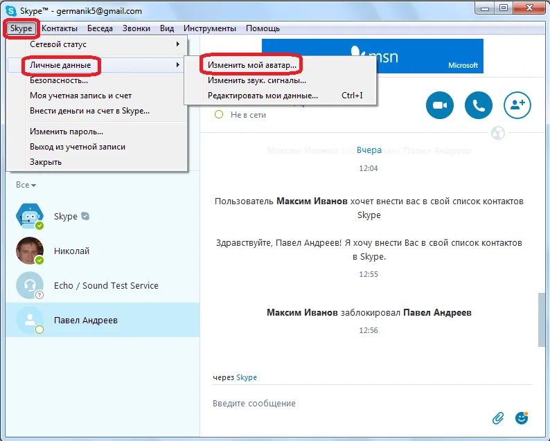Maximize the Skype window
This screenshot has width=550, height=441.
(x=504, y=8)
